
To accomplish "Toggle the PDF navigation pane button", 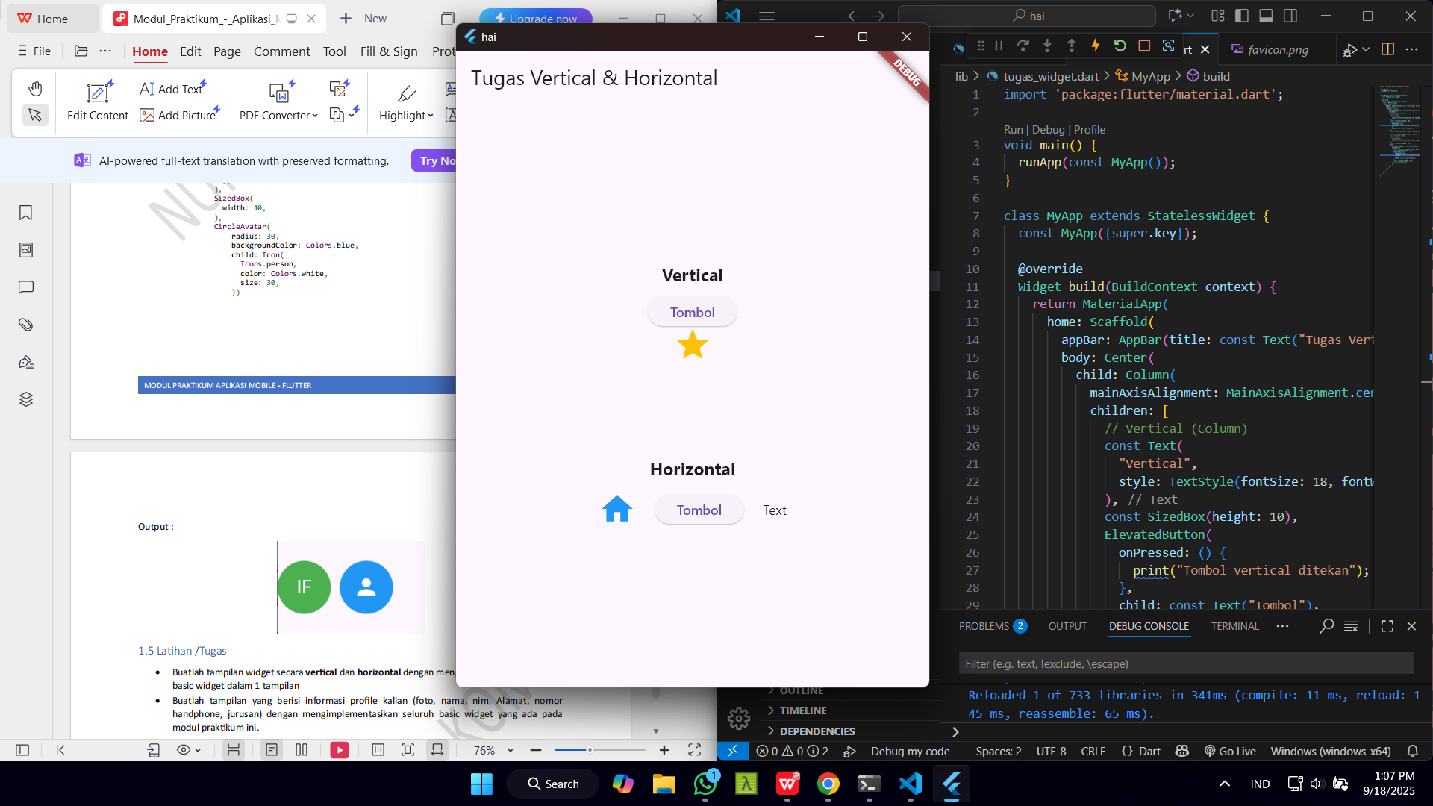I will (x=22, y=750).
